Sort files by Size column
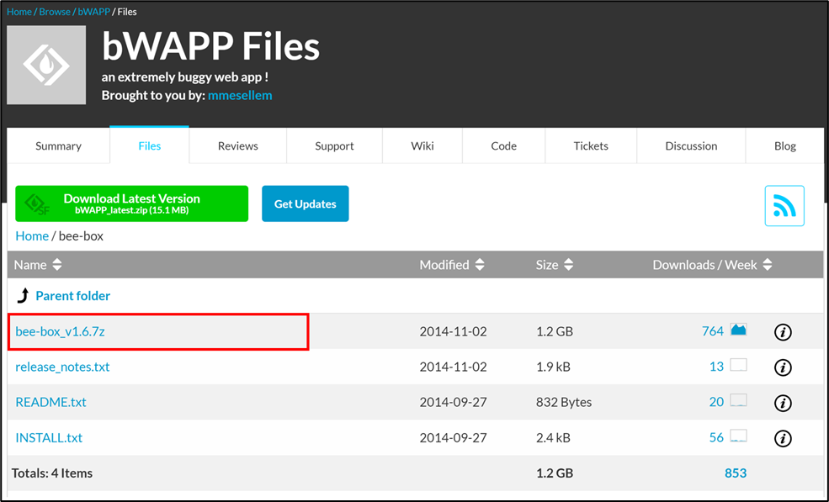 555,265
